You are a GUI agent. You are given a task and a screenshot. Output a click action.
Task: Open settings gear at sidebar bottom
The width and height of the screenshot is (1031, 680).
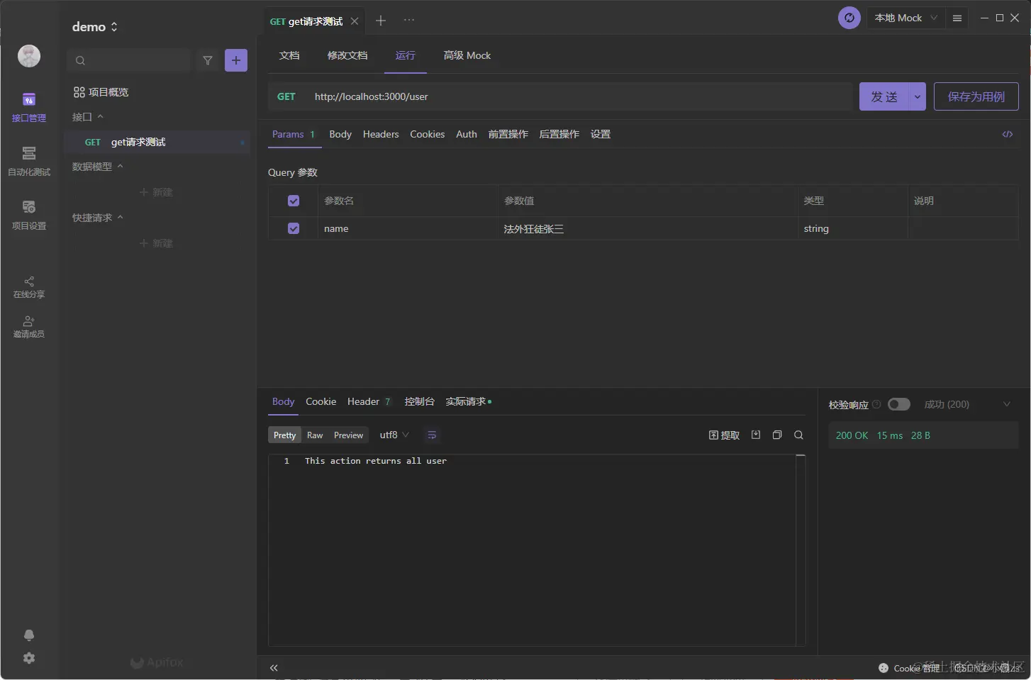[x=29, y=658]
